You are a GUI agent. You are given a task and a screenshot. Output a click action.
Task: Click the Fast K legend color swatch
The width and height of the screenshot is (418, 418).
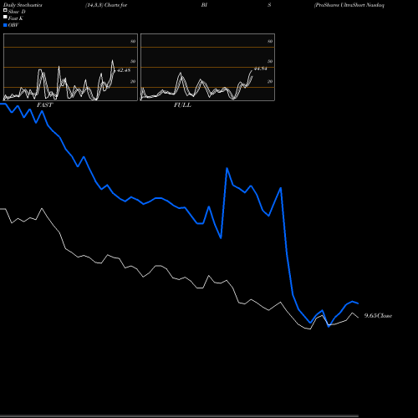tap(5, 18)
